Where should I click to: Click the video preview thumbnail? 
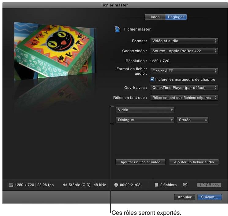55,51
